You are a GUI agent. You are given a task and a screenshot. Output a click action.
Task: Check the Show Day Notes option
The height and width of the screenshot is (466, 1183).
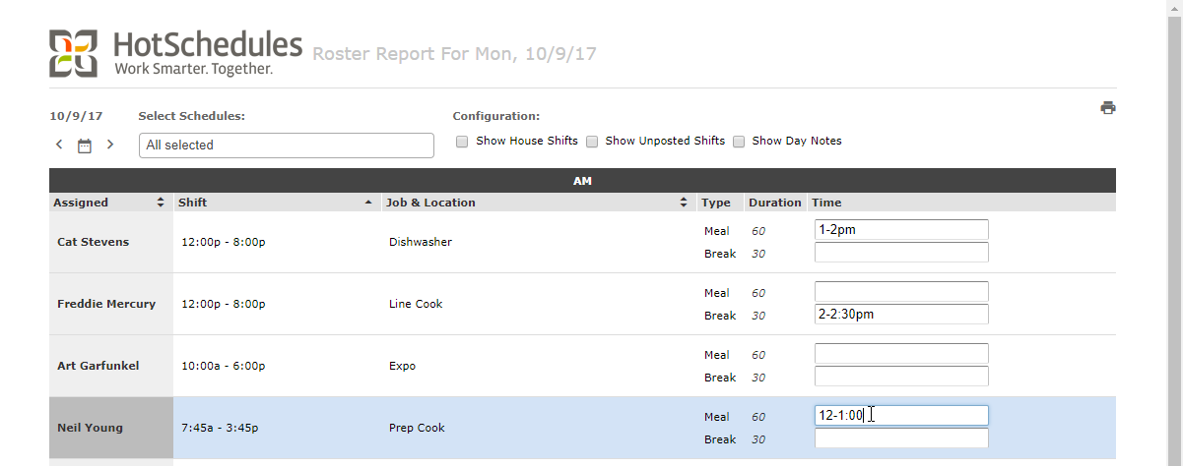tap(739, 142)
